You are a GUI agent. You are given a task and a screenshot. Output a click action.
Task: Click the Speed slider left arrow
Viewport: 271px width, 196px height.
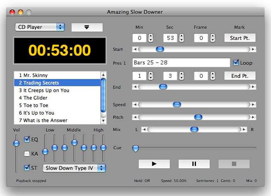click(135, 105)
